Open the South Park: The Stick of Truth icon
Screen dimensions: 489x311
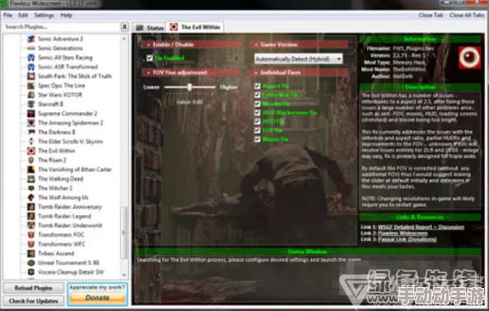coord(31,76)
